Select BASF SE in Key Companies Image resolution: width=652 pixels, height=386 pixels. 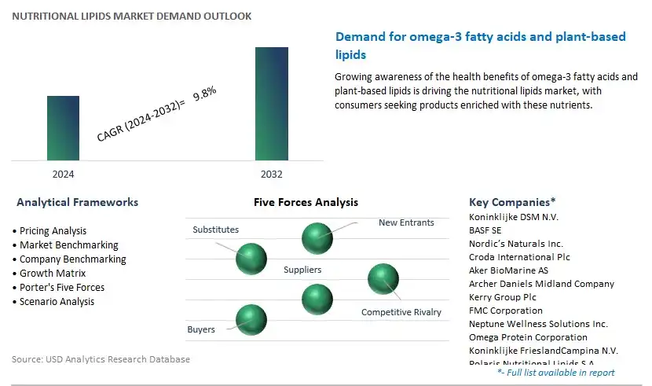pyautogui.click(x=485, y=230)
